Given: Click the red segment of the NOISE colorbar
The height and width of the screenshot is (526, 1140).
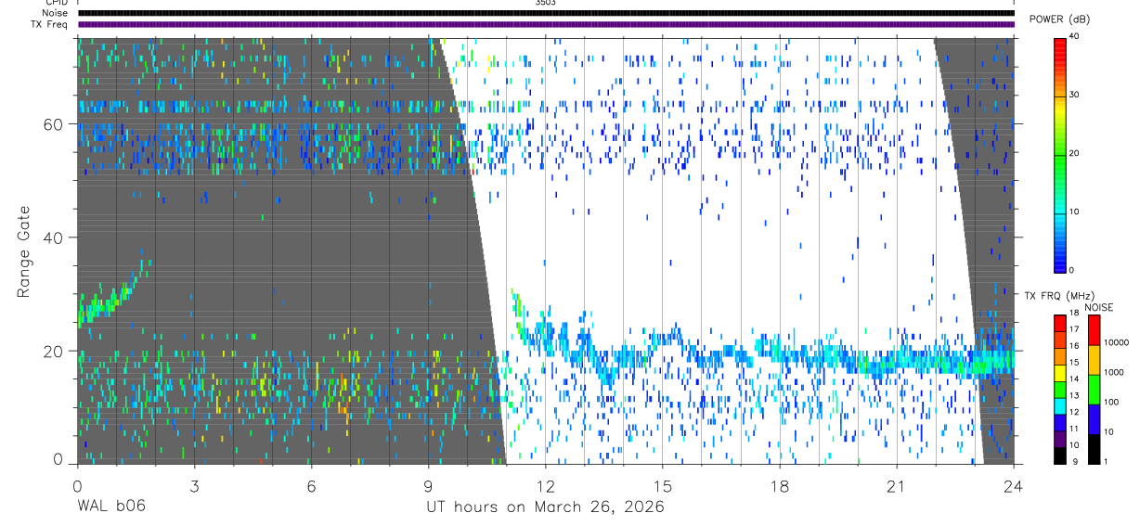Looking at the screenshot, I should tap(1094, 331).
